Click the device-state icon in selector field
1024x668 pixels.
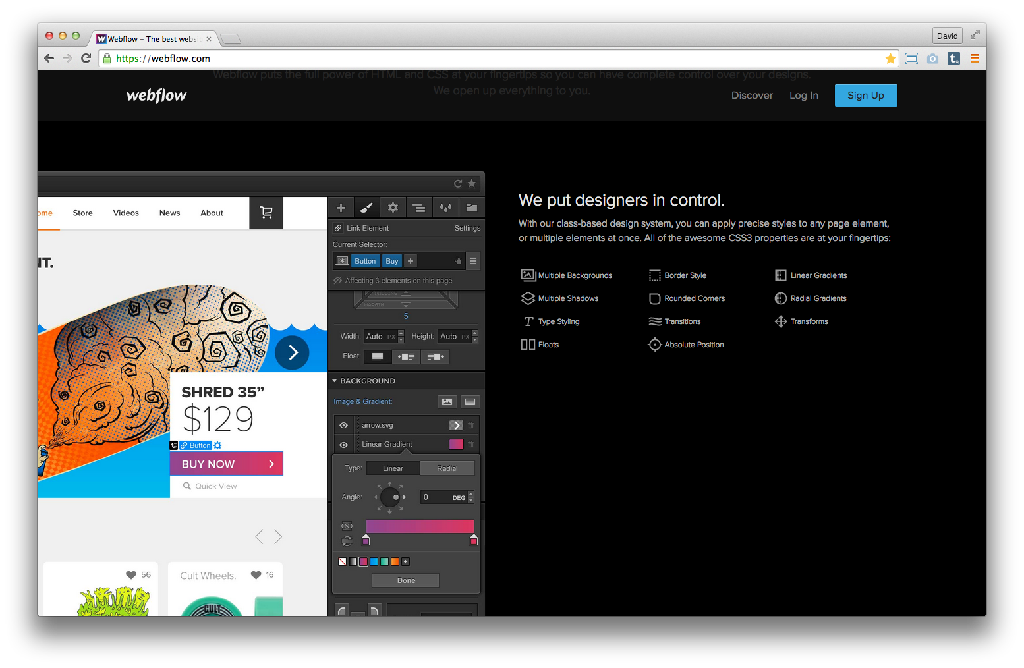tap(342, 261)
